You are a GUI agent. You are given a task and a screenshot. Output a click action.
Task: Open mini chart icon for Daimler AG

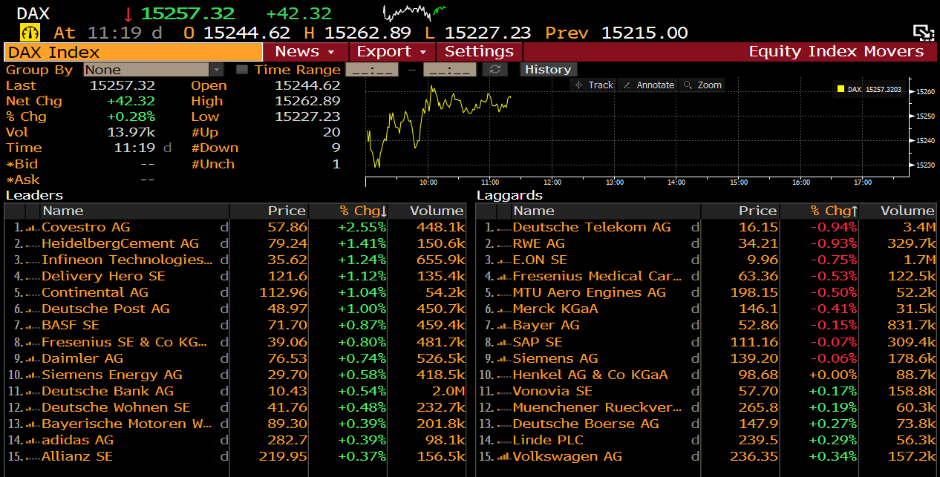[x=33, y=359]
